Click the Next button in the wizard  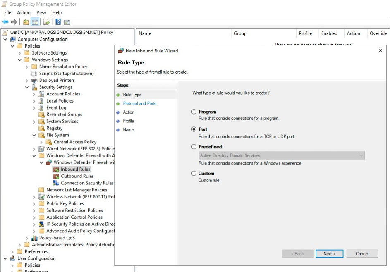[329, 253]
